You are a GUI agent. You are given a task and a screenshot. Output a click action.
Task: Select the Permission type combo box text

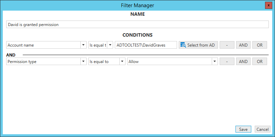[22, 62]
